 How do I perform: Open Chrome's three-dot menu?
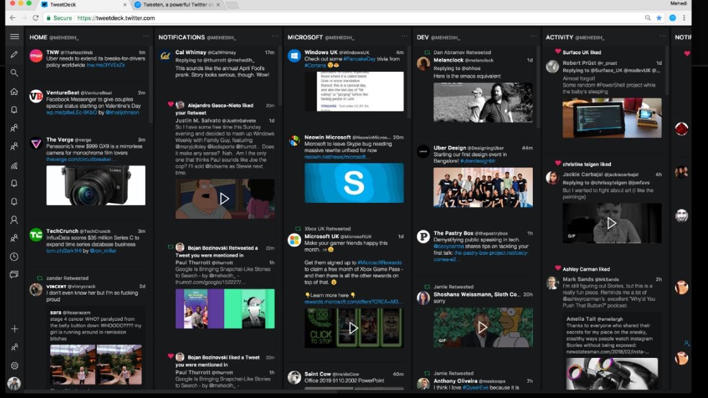[685, 18]
